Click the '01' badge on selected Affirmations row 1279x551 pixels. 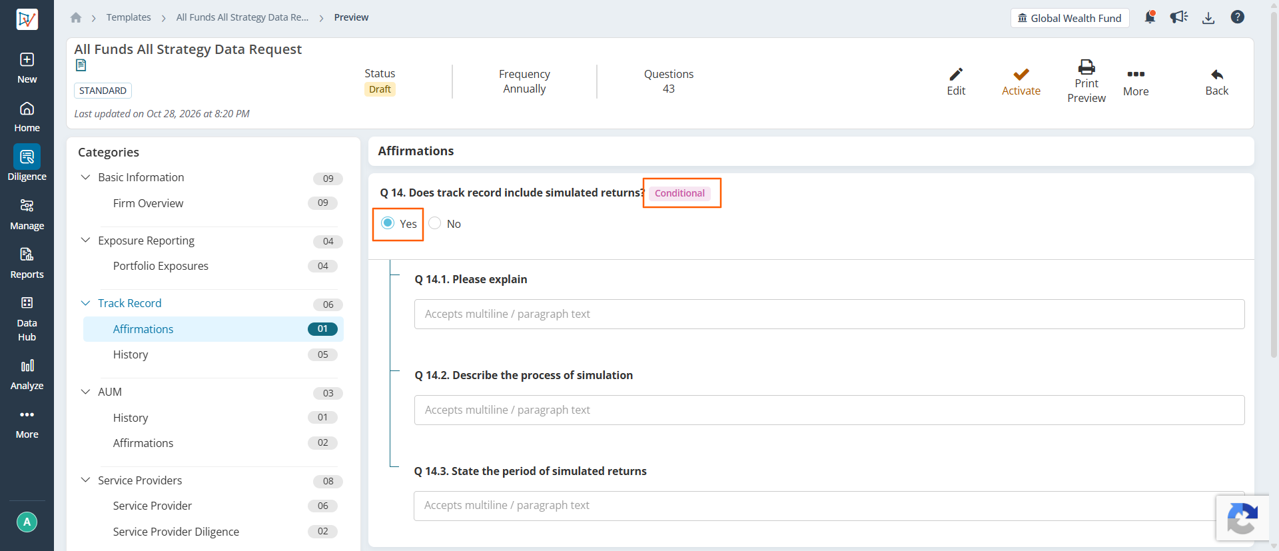(x=322, y=328)
